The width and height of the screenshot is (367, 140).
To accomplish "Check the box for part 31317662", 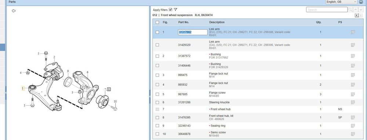I will pos(157,32).
